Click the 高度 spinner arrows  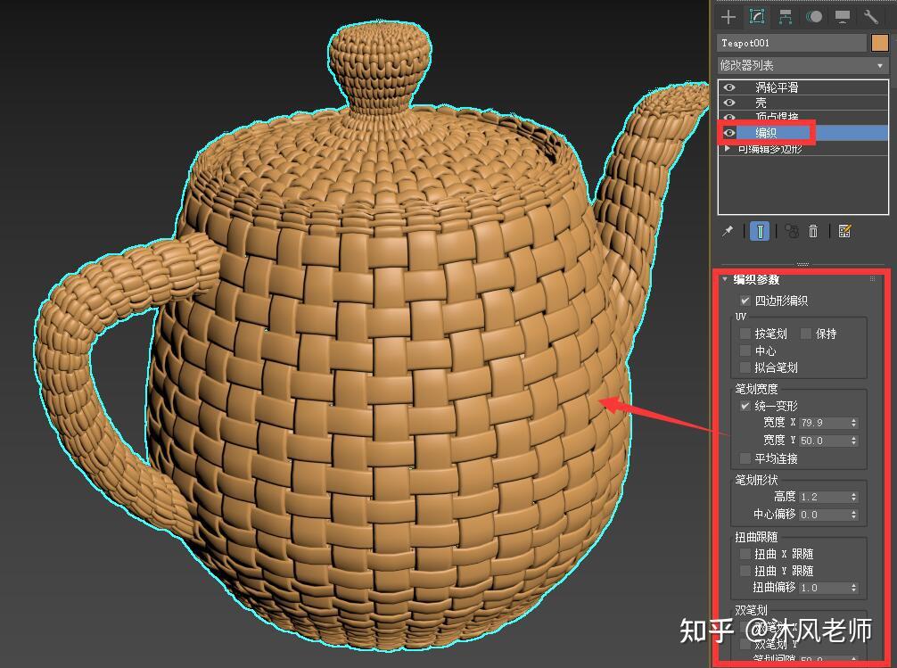[854, 497]
